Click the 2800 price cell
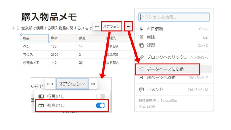 [x=63, y=54]
